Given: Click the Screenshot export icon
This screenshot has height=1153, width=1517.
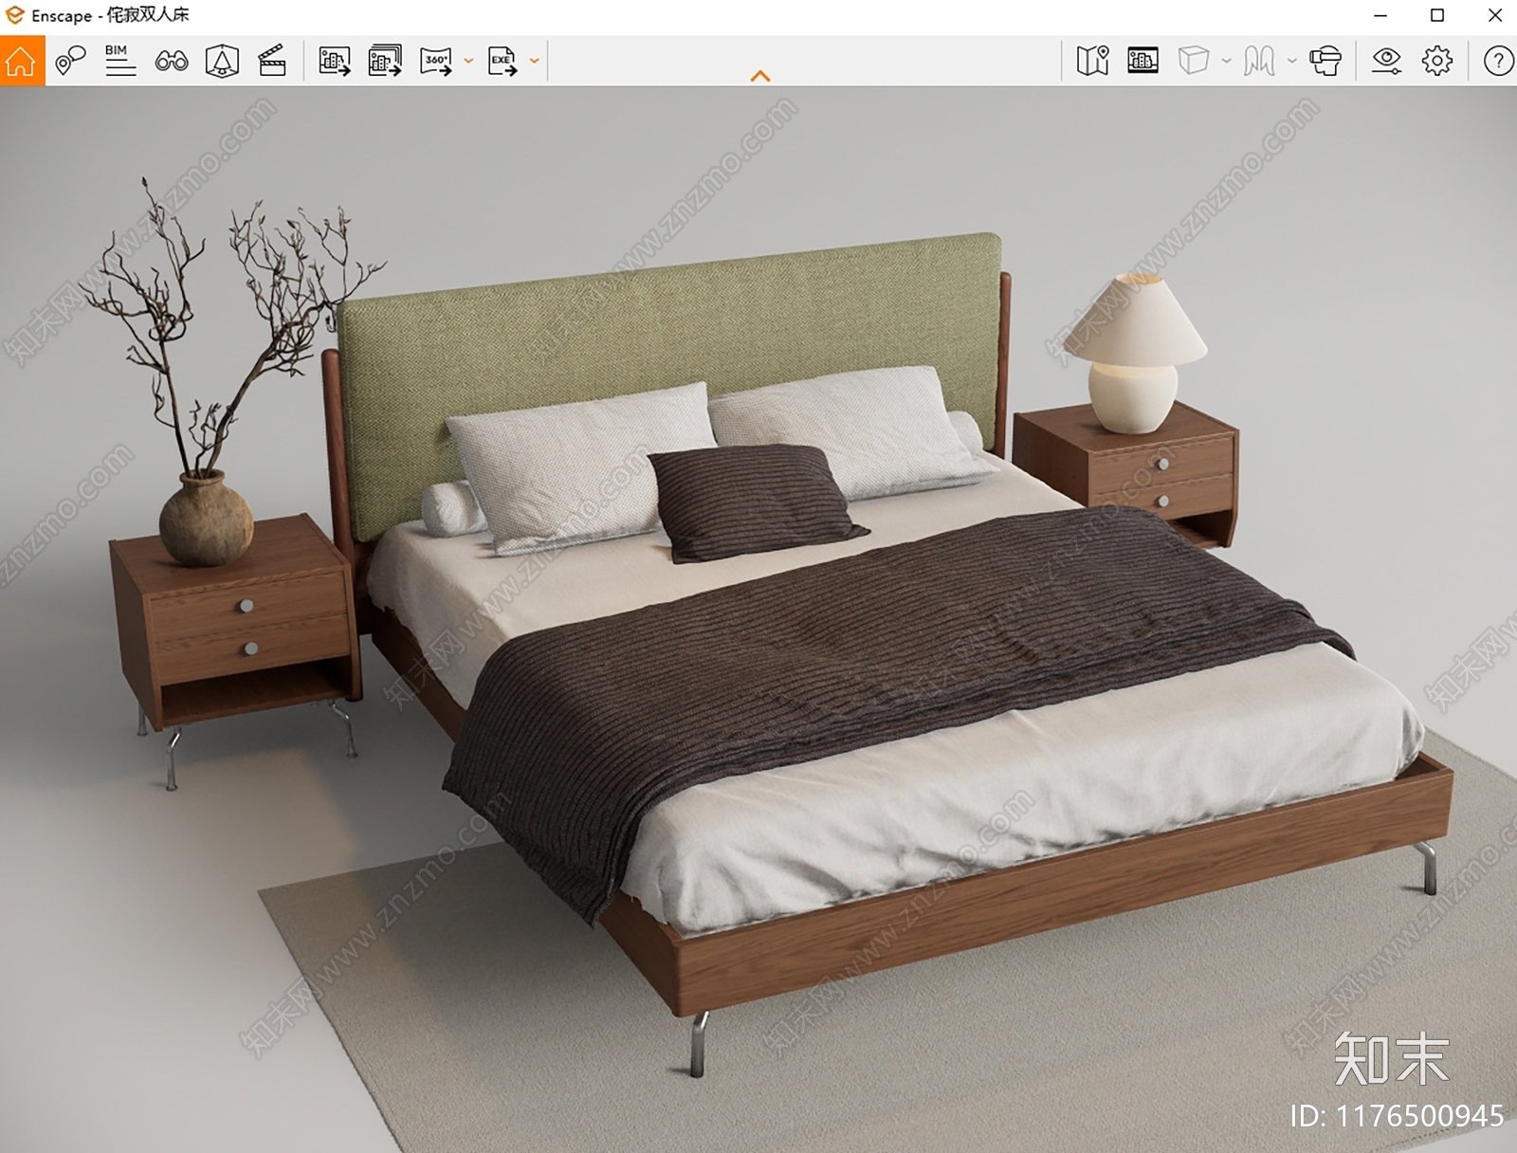Looking at the screenshot, I should click(335, 62).
